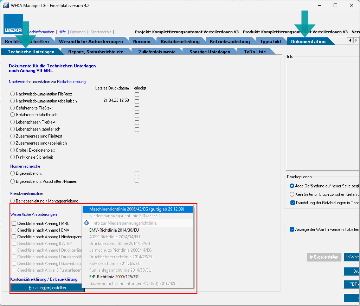The width and height of the screenshot is (360, 306).
Task: Click the blue info diamond icon in the popup menu
Action: [x=86, y=223]
